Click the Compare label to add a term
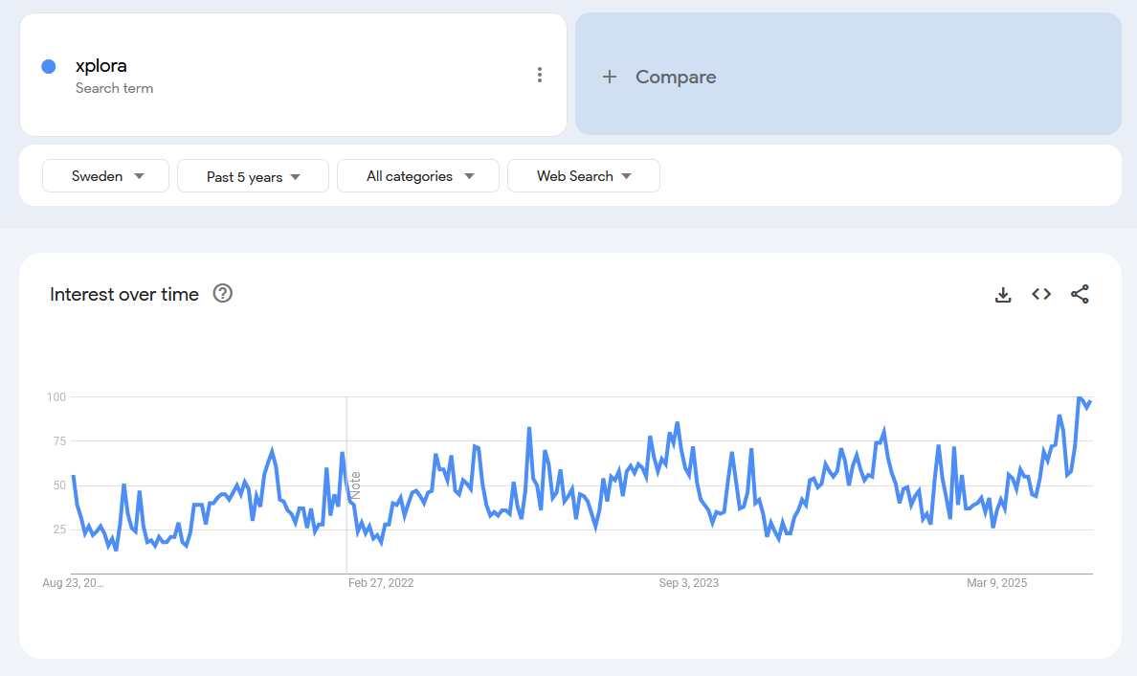 [676, 78]
